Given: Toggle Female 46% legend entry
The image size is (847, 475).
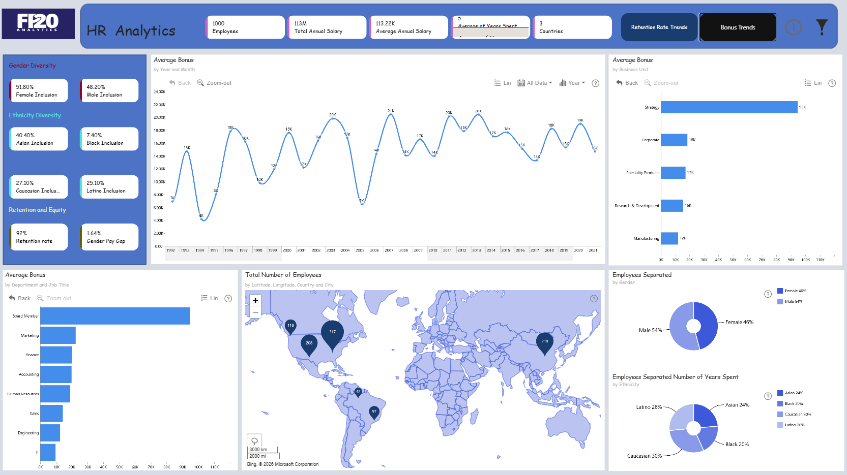Looking at the screenshot, I should [x=792, y=291].
